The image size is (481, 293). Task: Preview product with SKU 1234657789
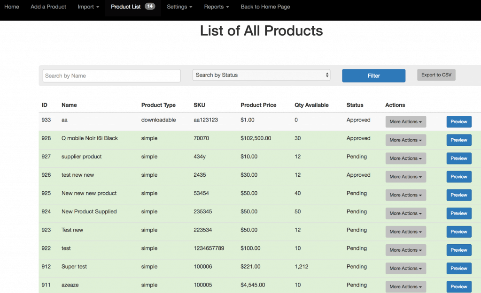458,250
